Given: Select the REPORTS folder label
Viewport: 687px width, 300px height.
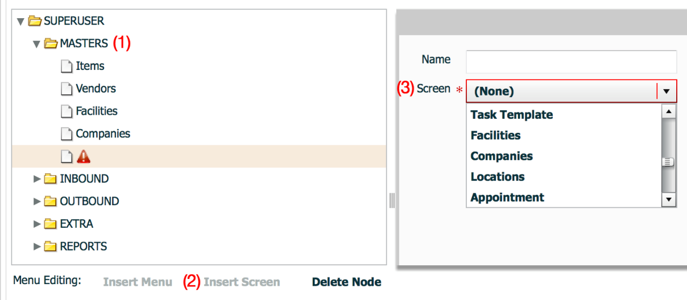Looking at the screenshot, I should tap(83, 247).
